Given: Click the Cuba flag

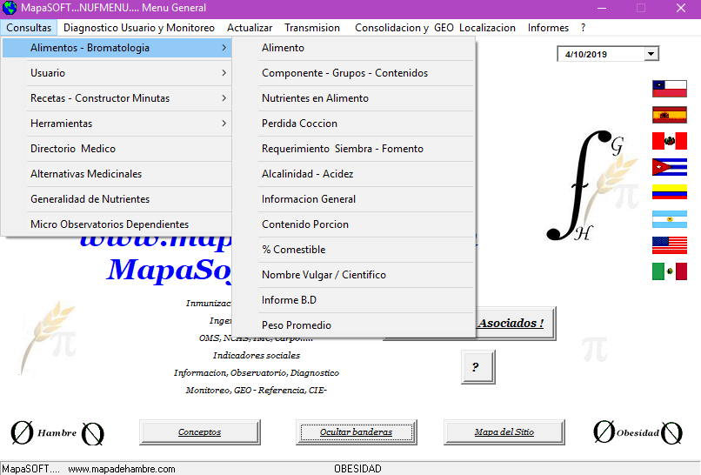Looking at the screenshot, I should [x=669, y=167].
